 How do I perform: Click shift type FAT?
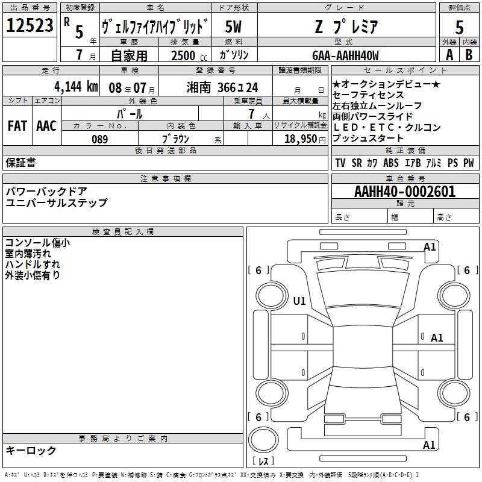[x=17, y=126]
